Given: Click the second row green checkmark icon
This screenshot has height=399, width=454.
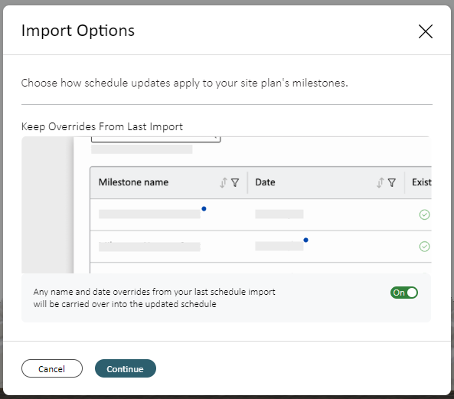Looking at the screenshot, I should point(424,247).
